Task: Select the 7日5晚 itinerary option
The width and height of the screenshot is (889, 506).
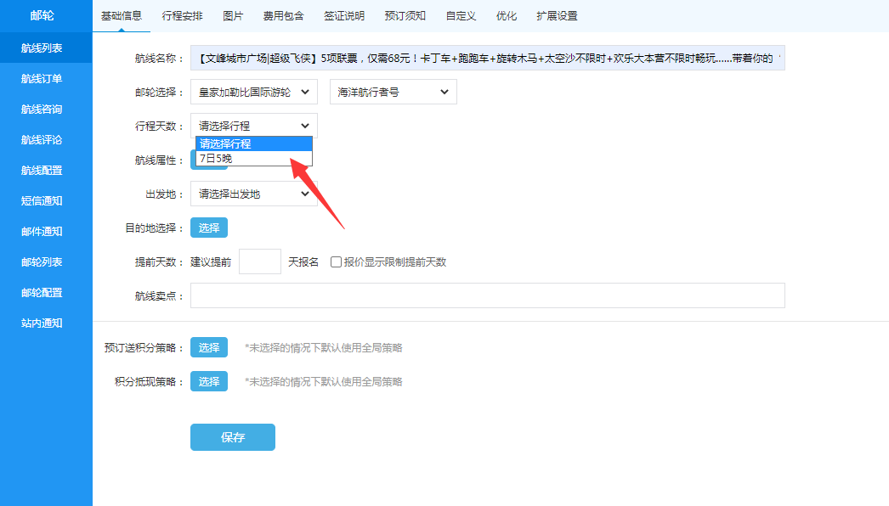Action: (253, 159)
